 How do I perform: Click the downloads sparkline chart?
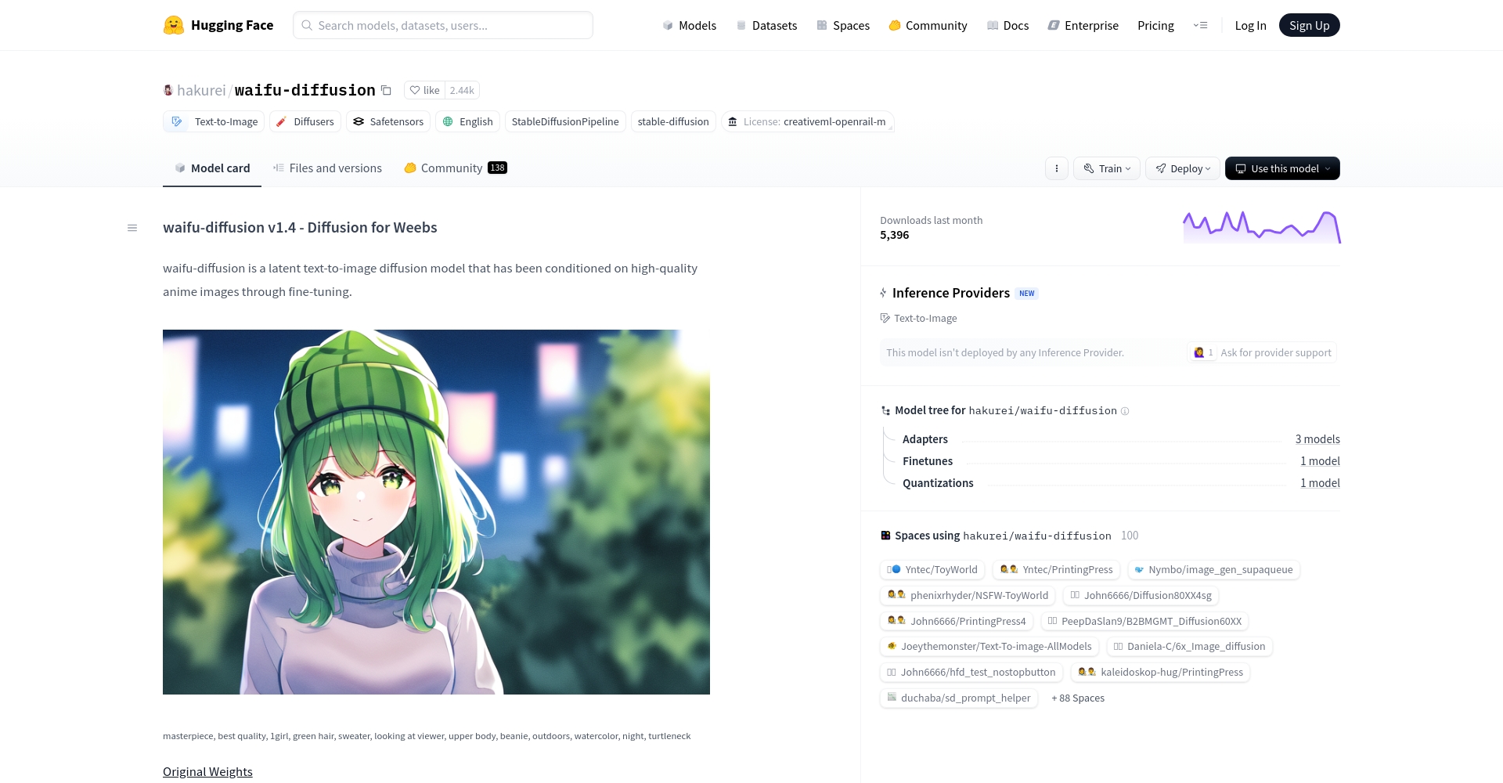tap(1262, 226)
